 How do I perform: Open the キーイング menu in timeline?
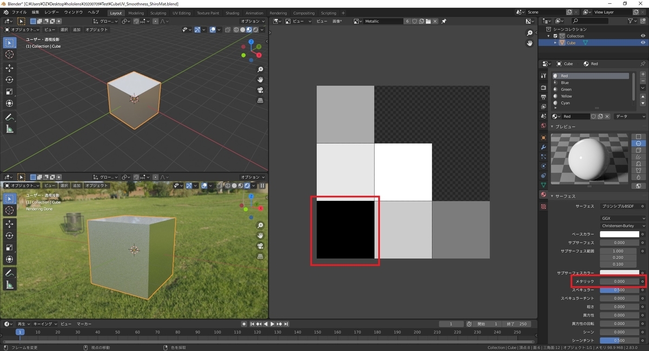pos(44,324)
